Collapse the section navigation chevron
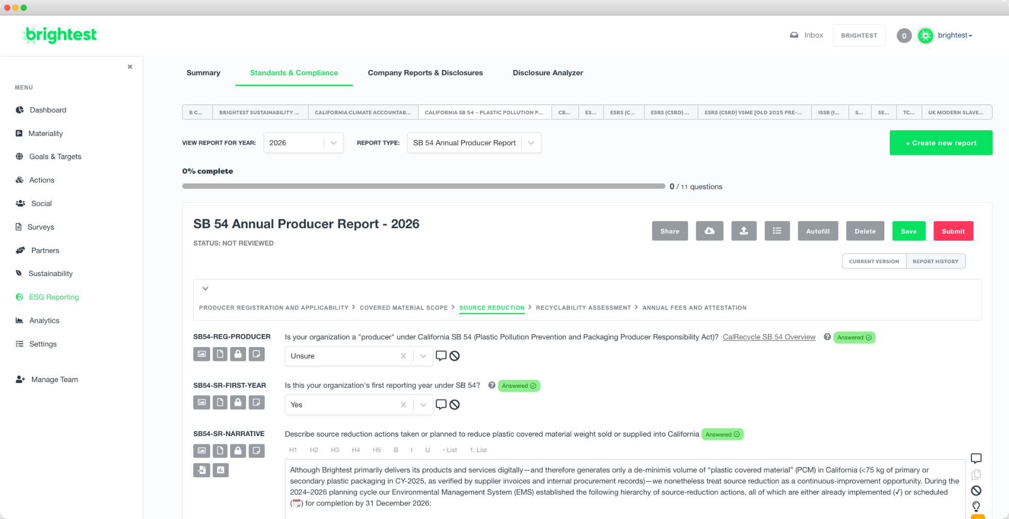 205,289
